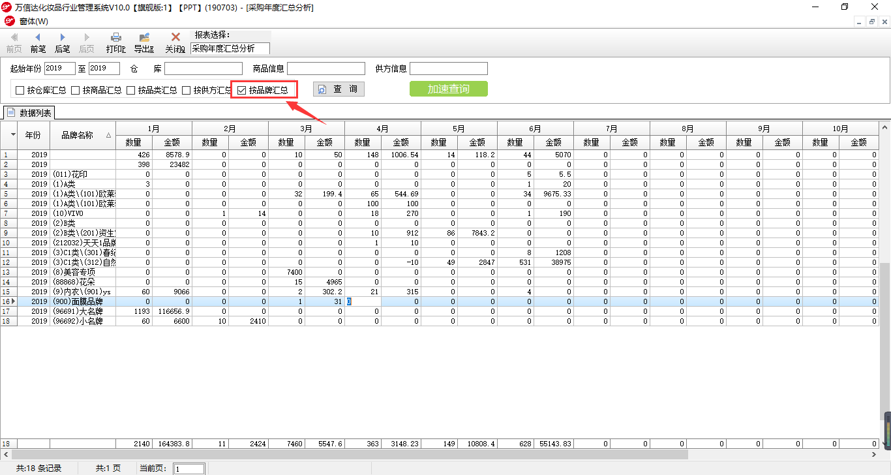Click cell 1006.54 in April amount column
The image size is (891, 475).
[x=401, y=155]
